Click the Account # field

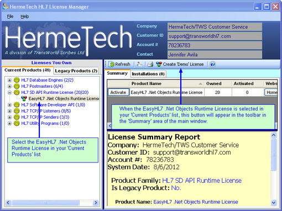215,45
